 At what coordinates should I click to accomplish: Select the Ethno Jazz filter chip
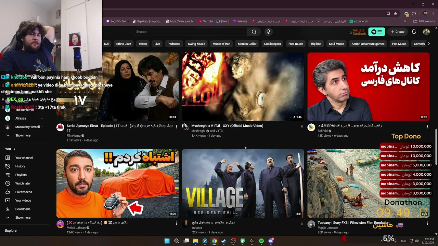point(124,44)
